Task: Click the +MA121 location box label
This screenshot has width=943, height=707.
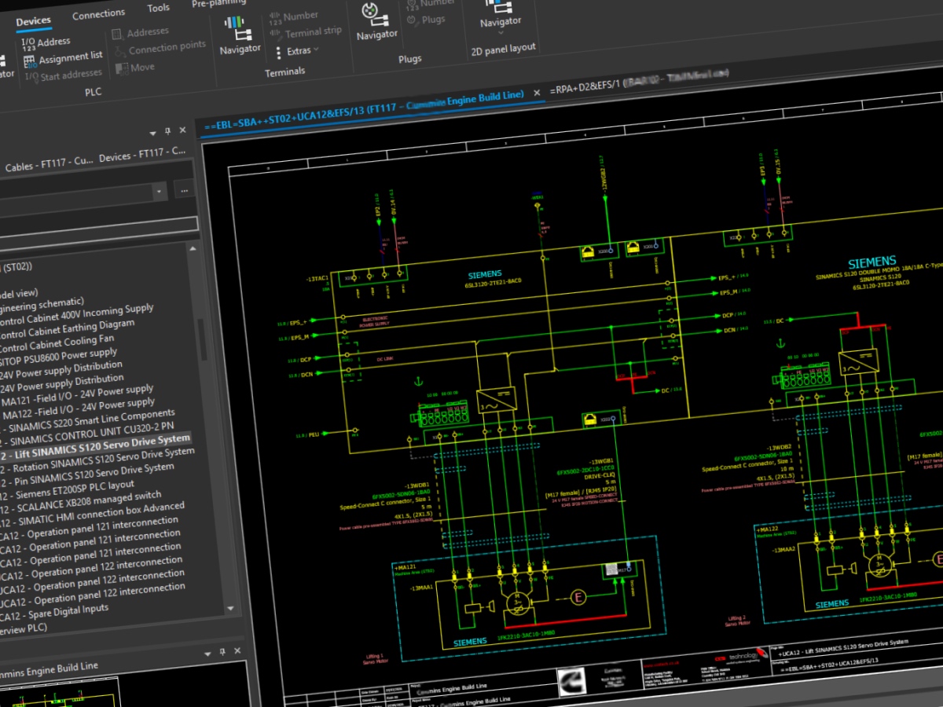Action: [x=405, y=566]
